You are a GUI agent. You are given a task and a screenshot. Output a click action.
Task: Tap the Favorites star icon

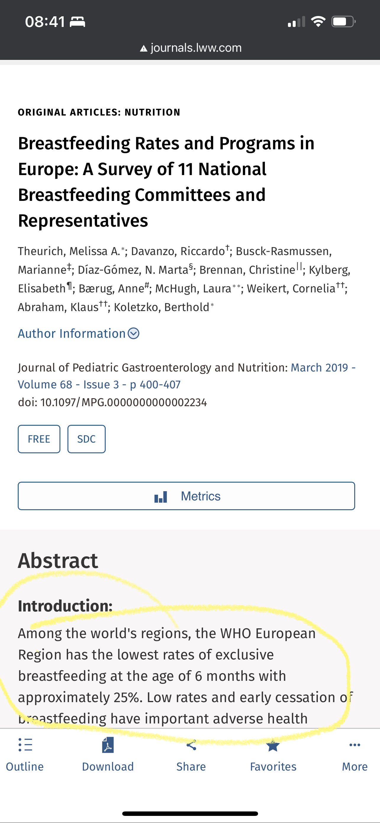tap(273, 746)
